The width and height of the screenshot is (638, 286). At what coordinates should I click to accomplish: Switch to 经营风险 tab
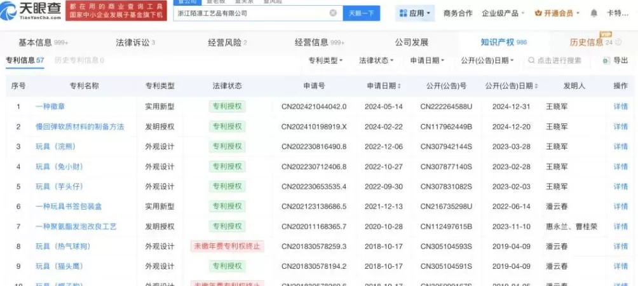click(227, 43)
